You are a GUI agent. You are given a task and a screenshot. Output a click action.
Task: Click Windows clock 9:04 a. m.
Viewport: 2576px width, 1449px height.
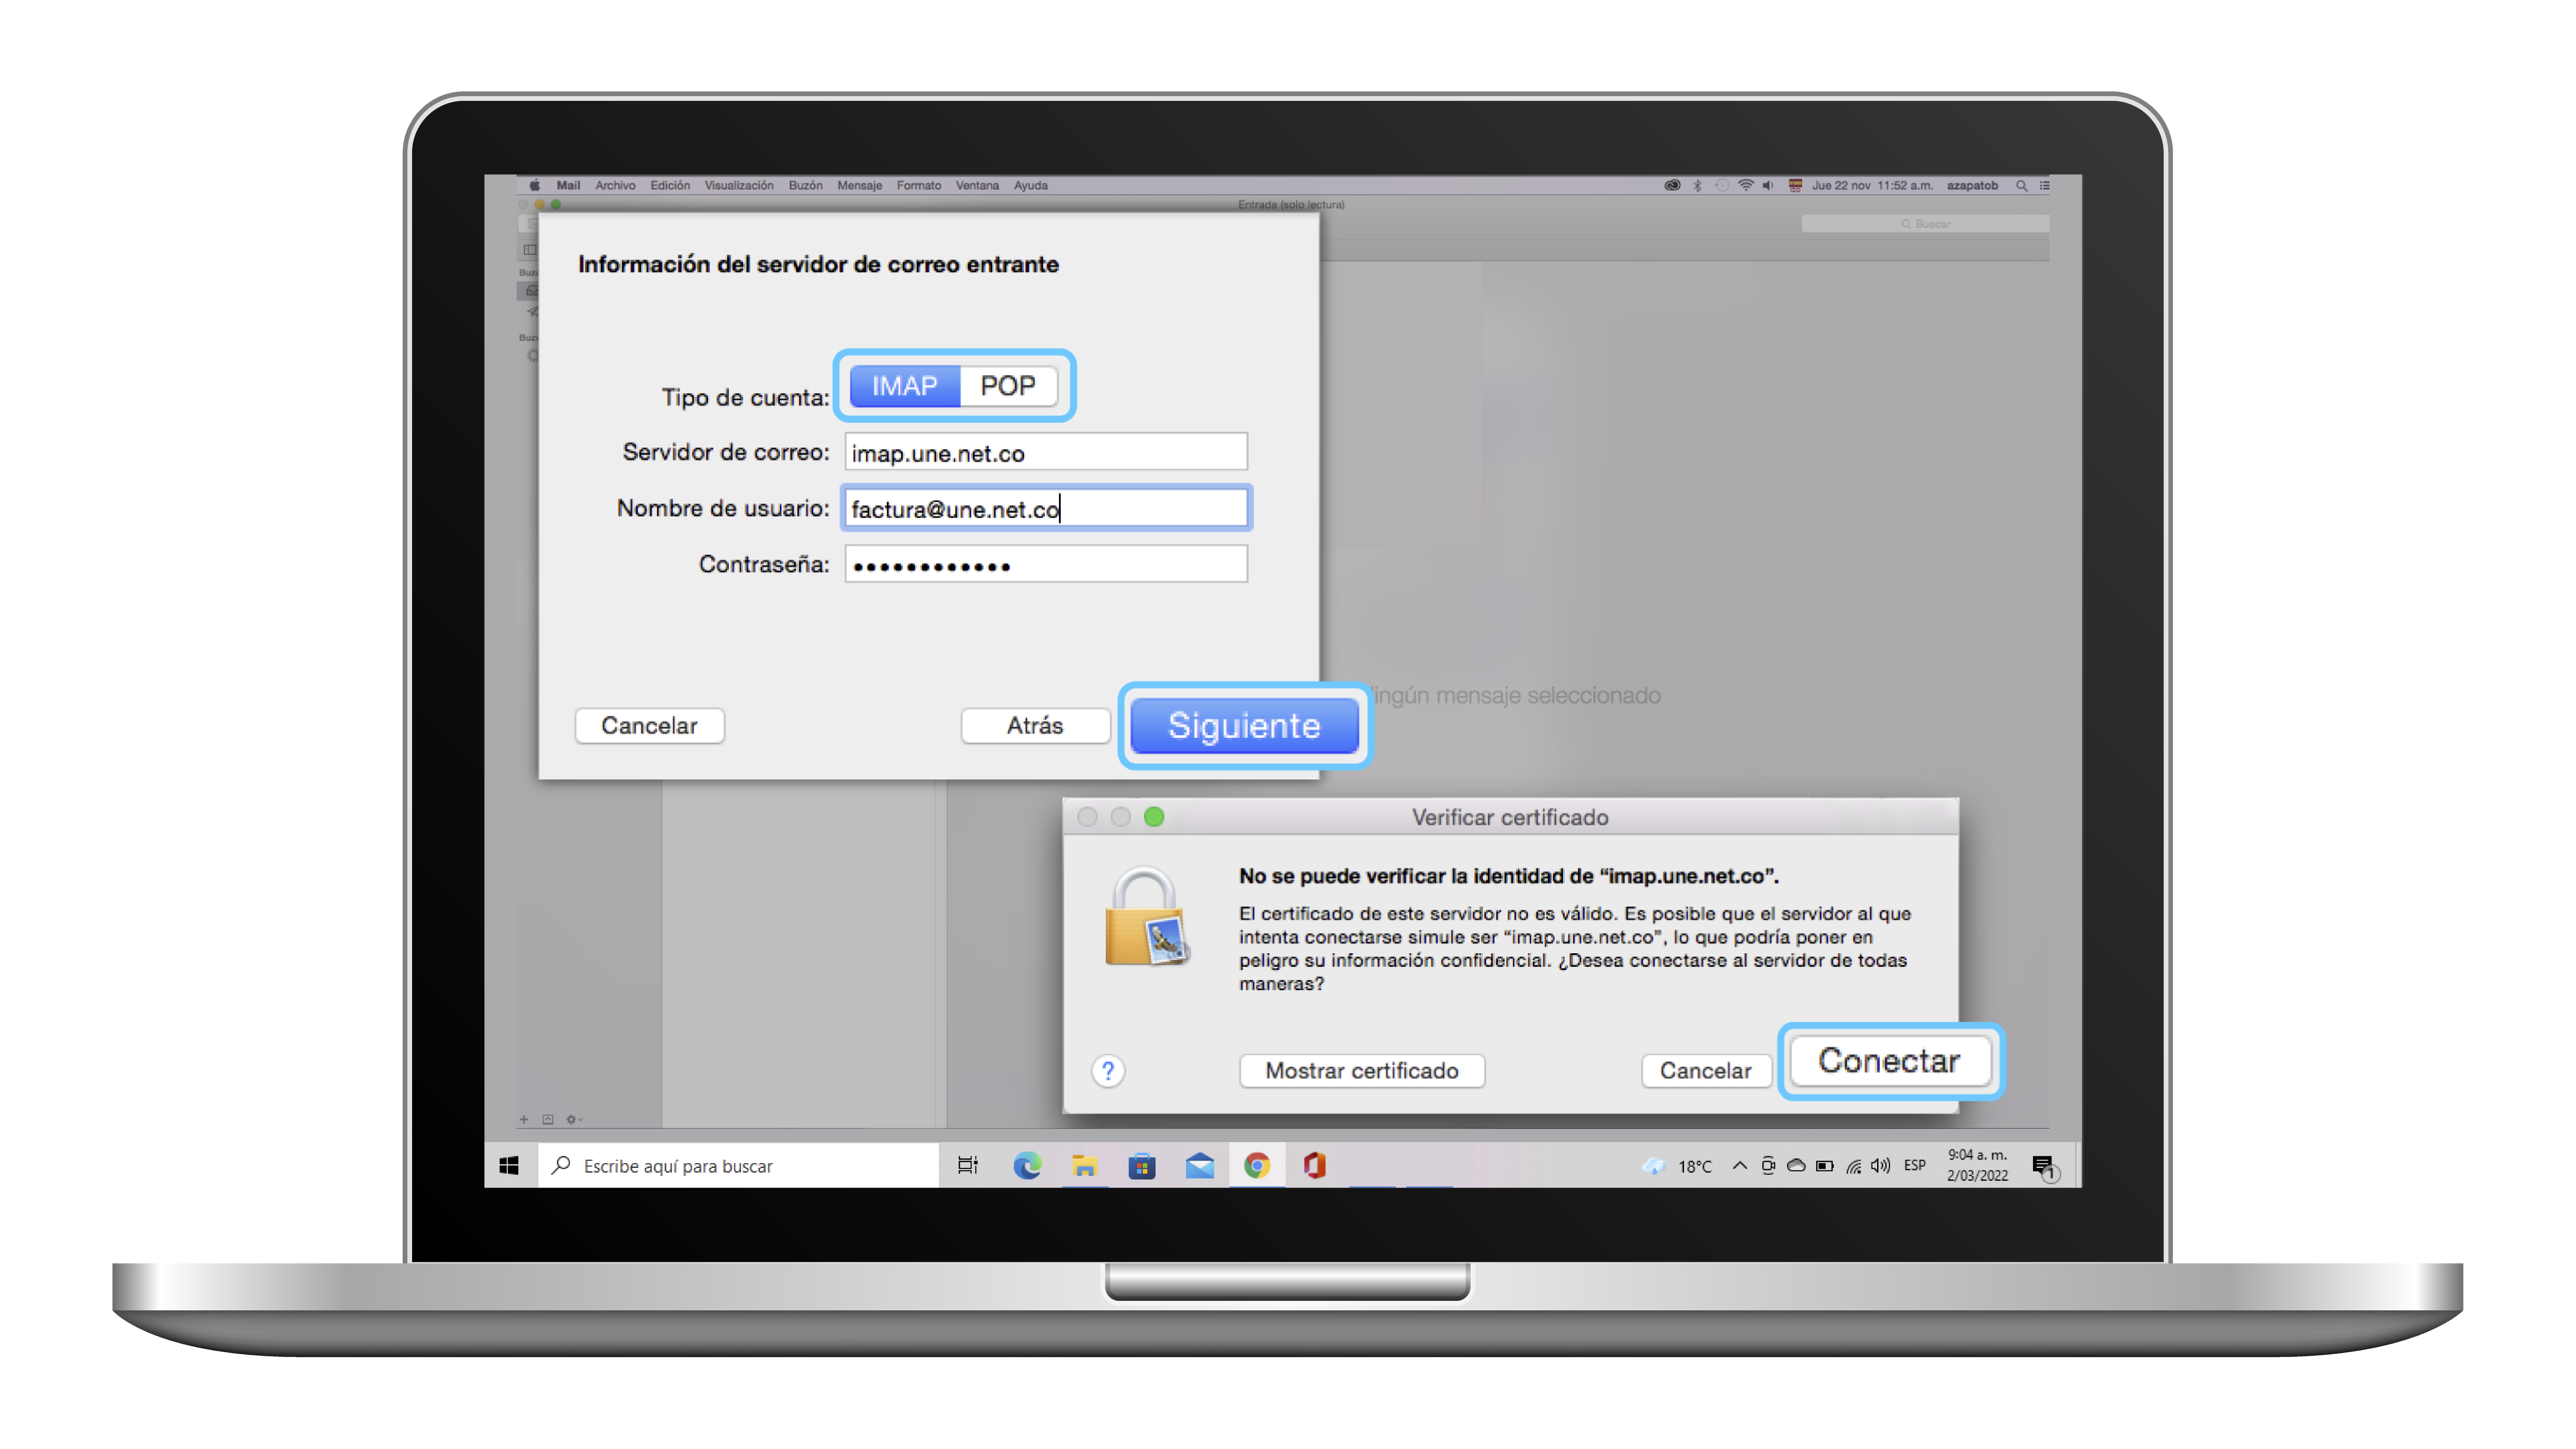tap(1977, 1165)
